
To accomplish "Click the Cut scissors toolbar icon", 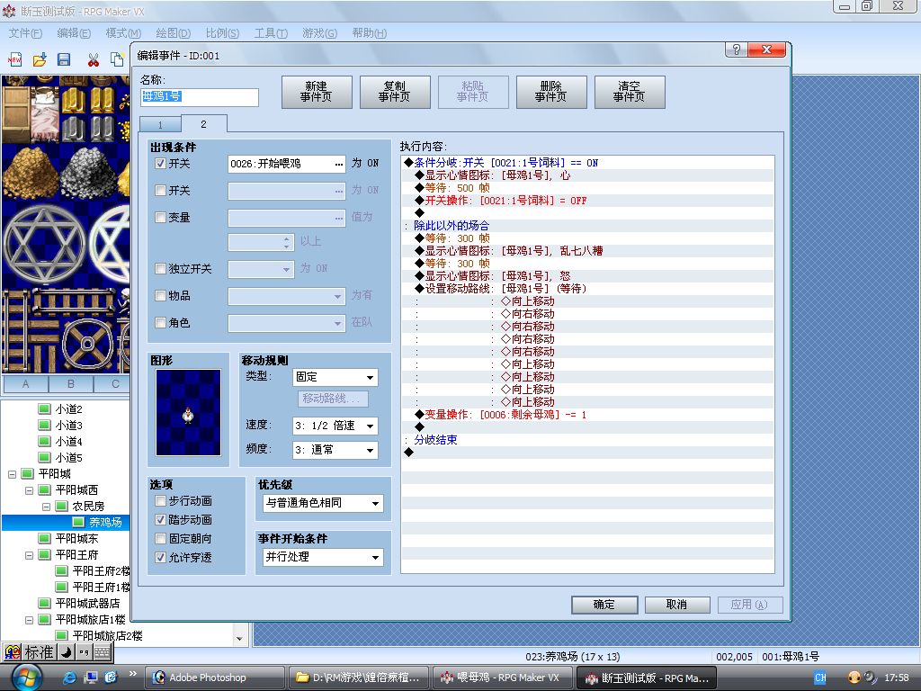I will pos(93,59).
